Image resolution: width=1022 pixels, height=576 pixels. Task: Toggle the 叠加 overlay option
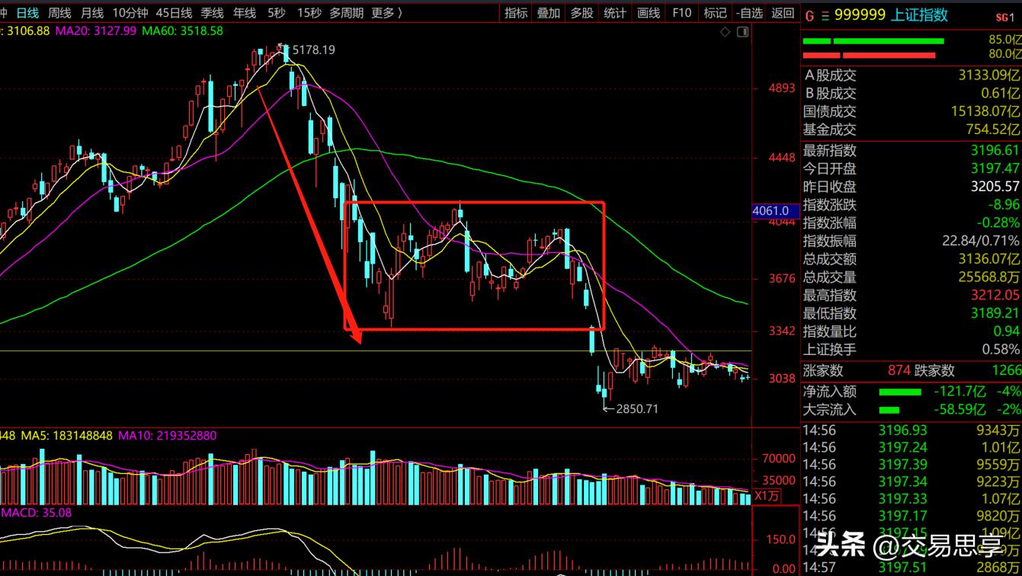pyautogui.click(x=548, y=13)
